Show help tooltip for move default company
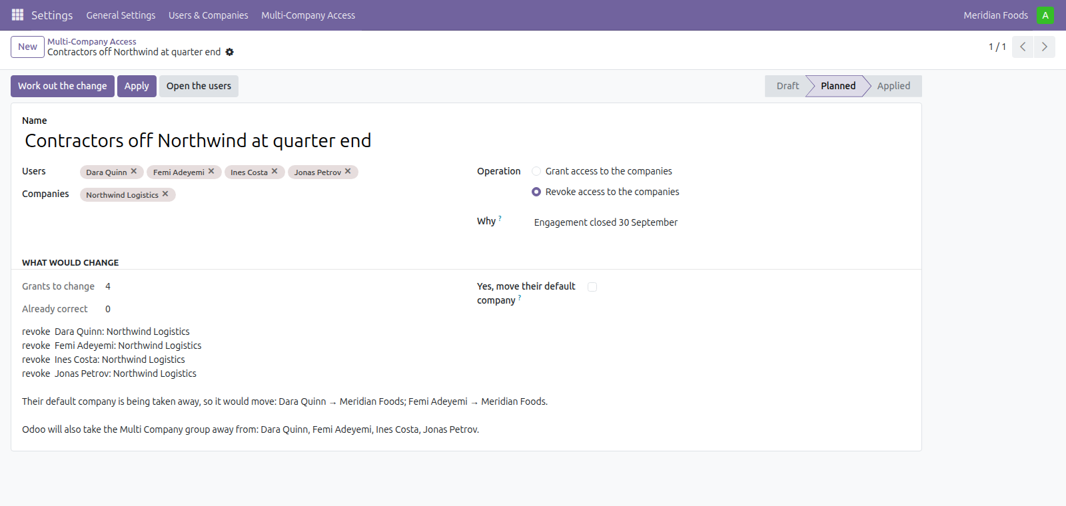Viewport: 1066px width, 506px height. point(520,297)
